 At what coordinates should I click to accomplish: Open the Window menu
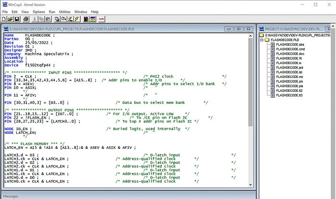[81, 12]
